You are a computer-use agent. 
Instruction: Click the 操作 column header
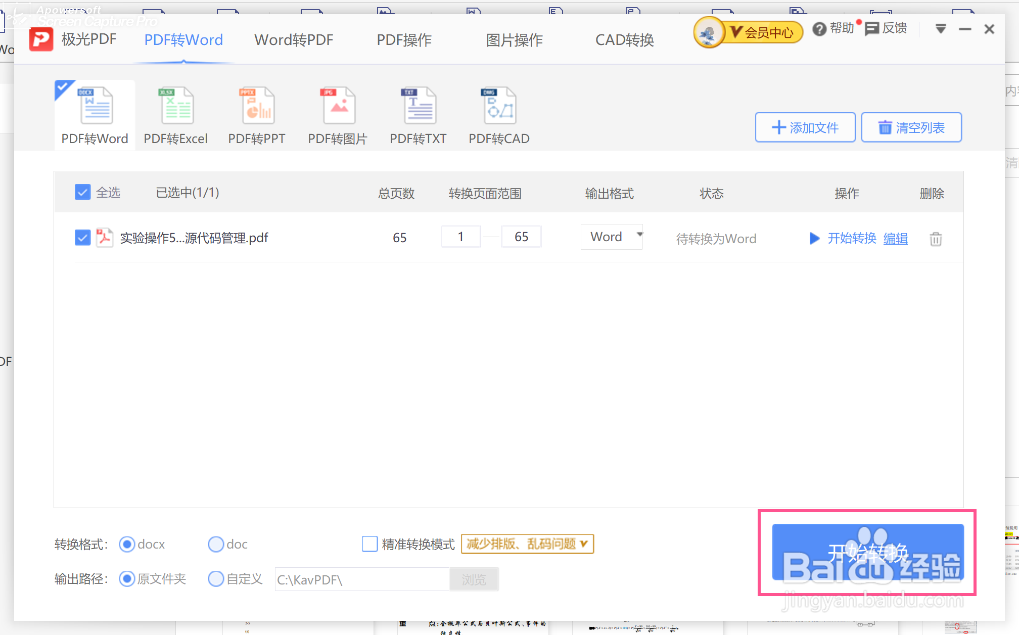click(x=847, y=193)
